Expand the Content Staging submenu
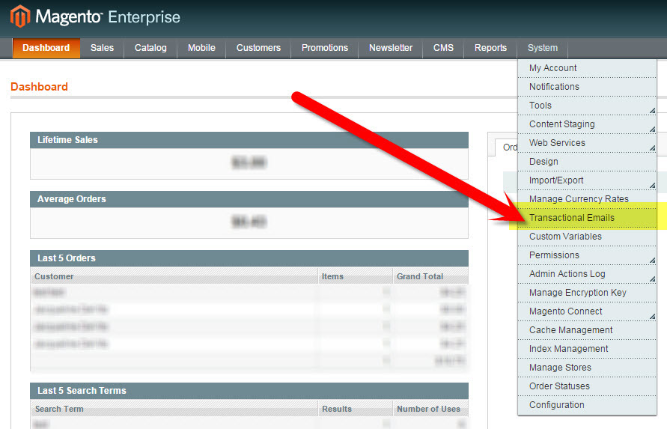Image resolution: width=667 pixels, height=429 pixels. click(x=587, y=124)
